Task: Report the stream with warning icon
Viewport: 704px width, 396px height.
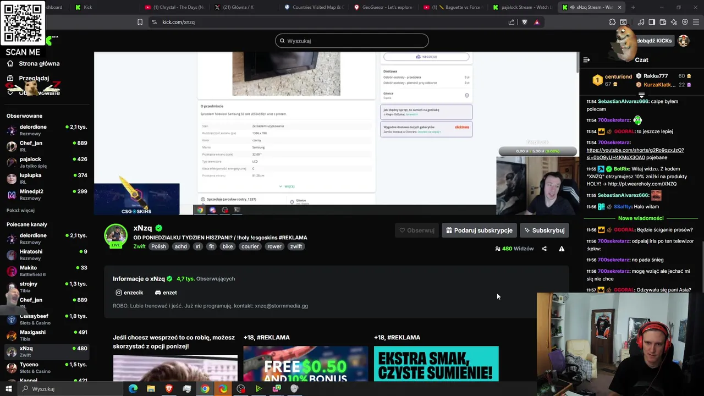Action: click(x=562, y=249)
